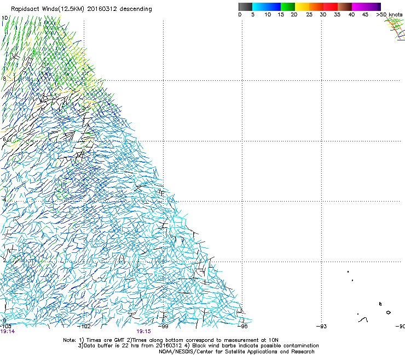Click the chart title 'Rapidsact Winds(12.5KM) 20160312 descending'
Image resolution: width=405 pixels, height=355 pixels.
(x=82, y=9)
